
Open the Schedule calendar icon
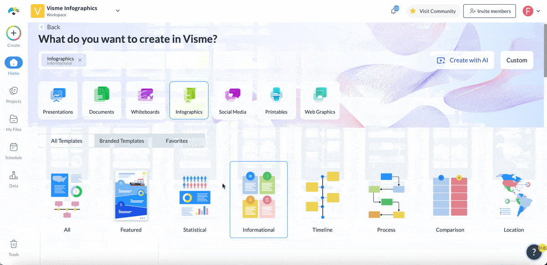pyautogui.click(x=14, y=147)
